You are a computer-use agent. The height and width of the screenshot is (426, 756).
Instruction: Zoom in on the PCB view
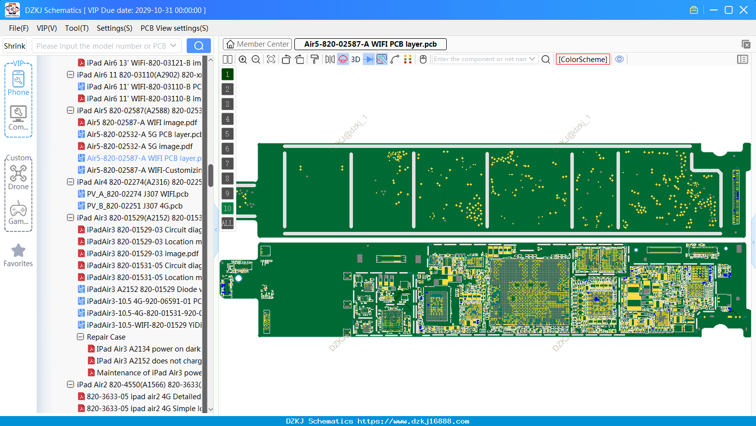[x=243, y=59]
